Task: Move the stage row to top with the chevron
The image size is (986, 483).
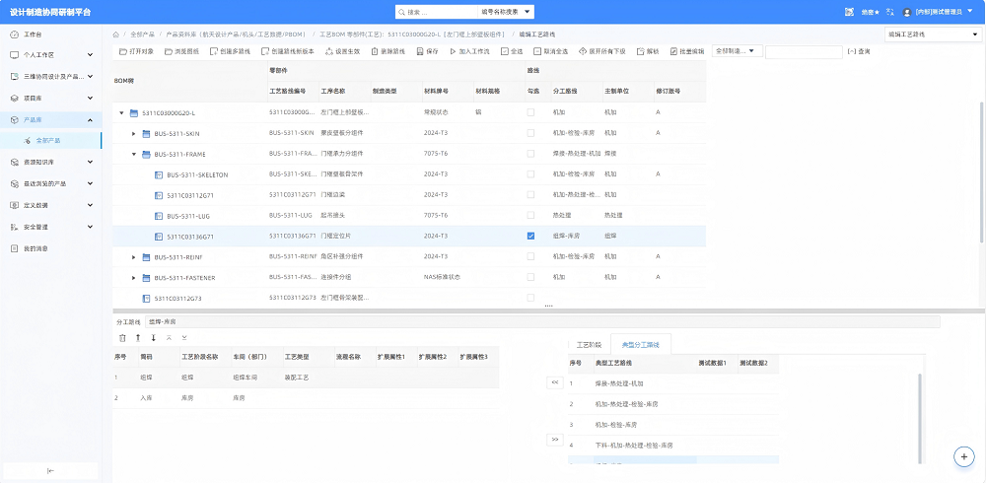Action: [169, 338]
